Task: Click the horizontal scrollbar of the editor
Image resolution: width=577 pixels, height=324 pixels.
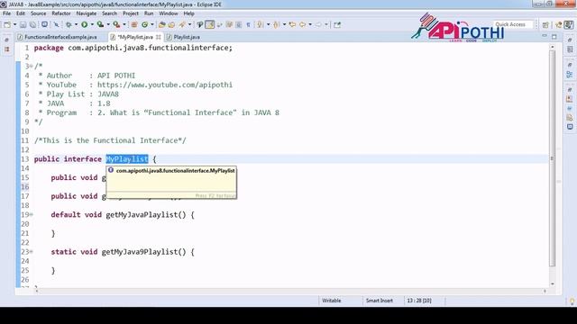Action: [x=290, y=291]
